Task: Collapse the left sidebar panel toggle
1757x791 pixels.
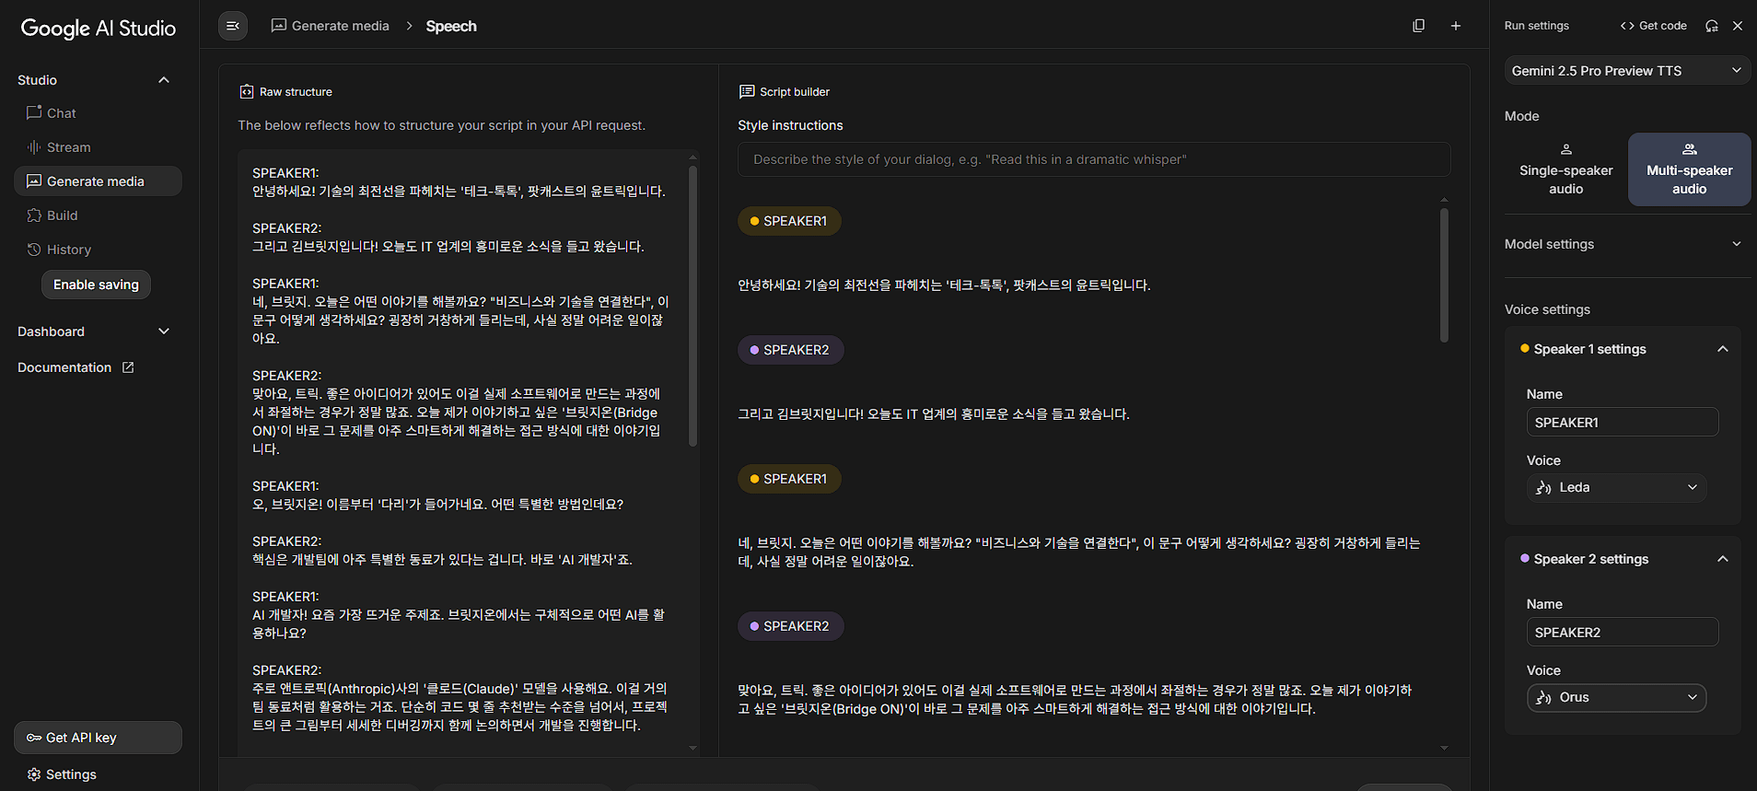Action: click(x=233, y=26)
